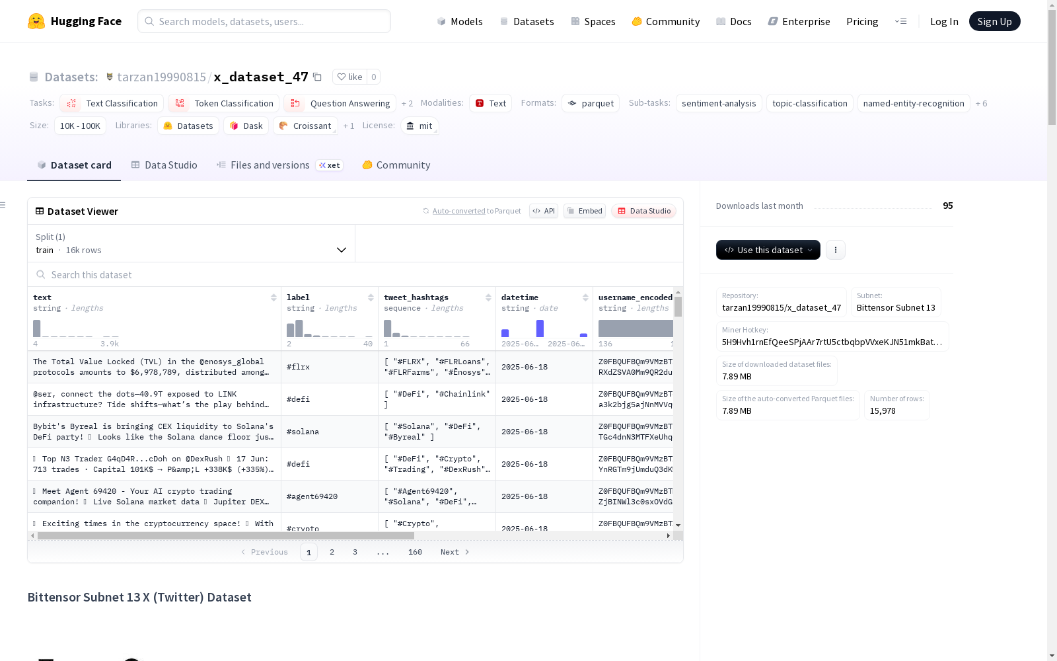
Task: Click sort icon on text column
Action: pyautogui.click(x=273, y=297)
